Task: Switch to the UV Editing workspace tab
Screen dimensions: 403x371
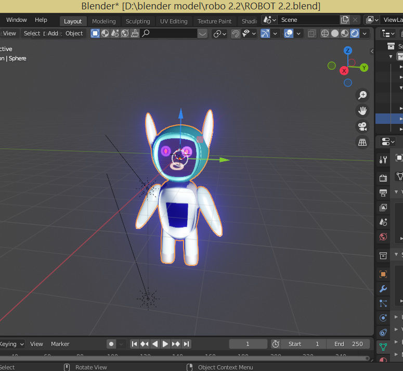Action: pyautogui.click(x=174, y=21)
